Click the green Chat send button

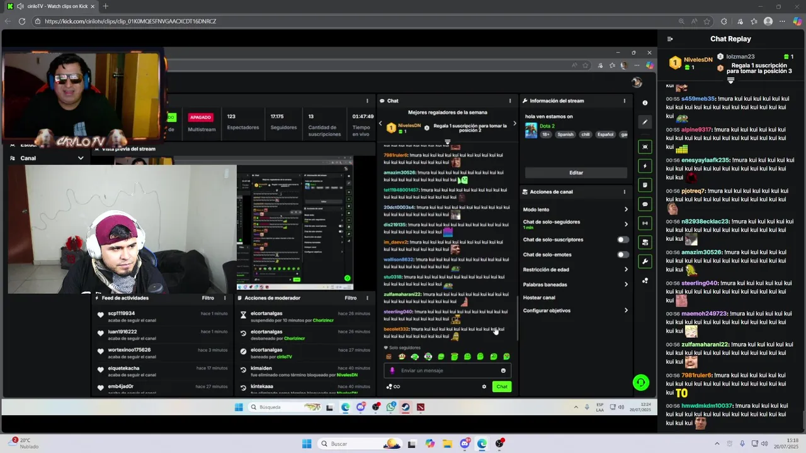502,386
